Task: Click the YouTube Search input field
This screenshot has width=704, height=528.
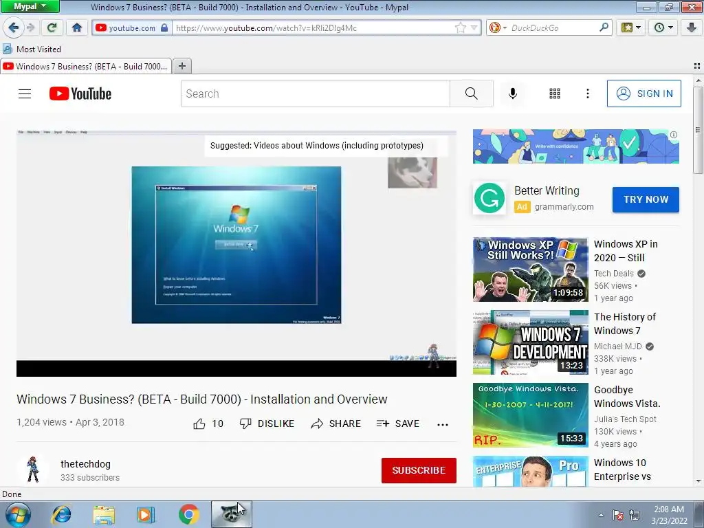Action: pyautogui.click(x=315, y=93)
